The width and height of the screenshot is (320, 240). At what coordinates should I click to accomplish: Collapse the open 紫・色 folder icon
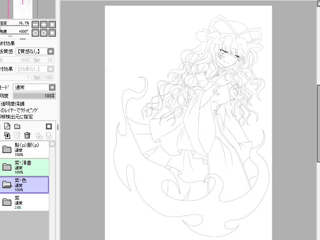(7, 184)
